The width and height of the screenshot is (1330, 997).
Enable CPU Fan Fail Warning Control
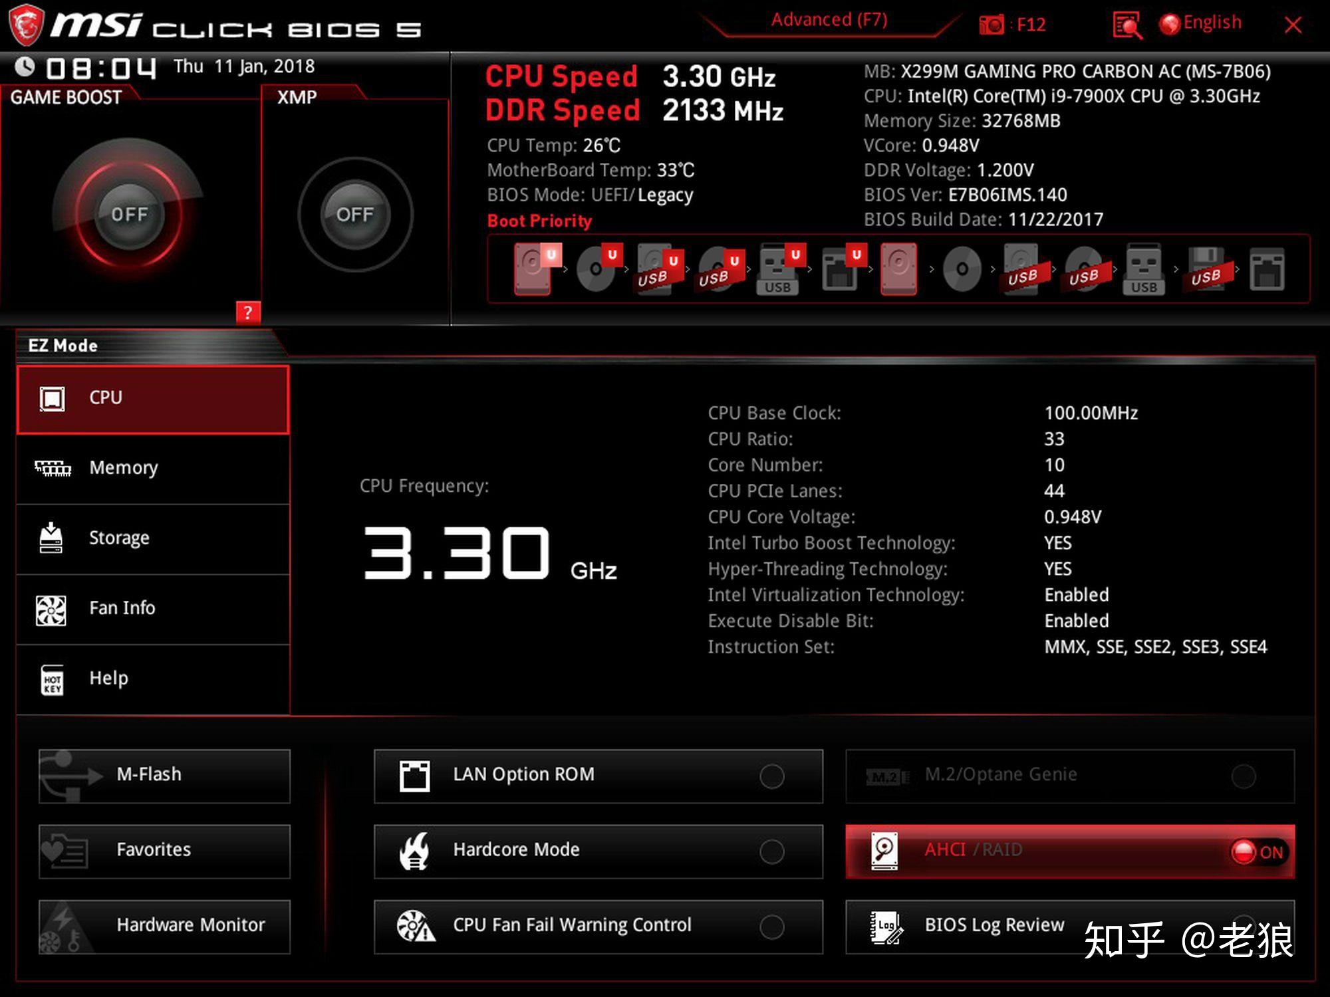(771, 926)
